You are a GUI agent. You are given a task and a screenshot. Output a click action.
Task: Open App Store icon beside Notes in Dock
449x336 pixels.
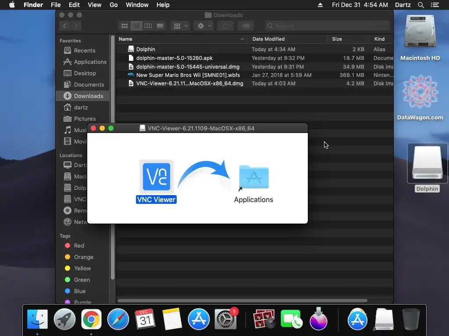(x=199, y=319)
